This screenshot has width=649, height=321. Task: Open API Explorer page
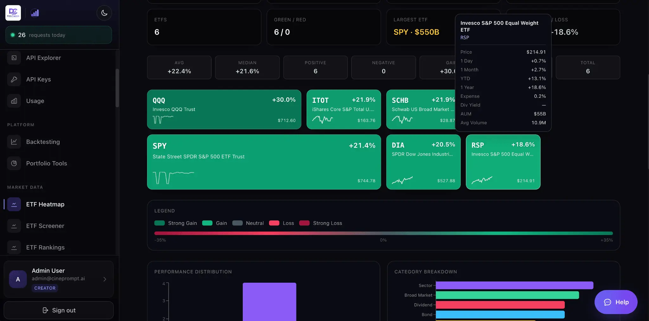tap(43, 58)
